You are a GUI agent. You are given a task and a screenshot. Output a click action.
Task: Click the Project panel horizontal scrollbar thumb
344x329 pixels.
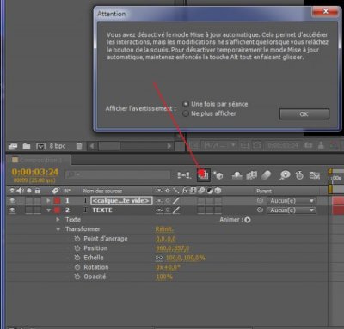[109, 146]
